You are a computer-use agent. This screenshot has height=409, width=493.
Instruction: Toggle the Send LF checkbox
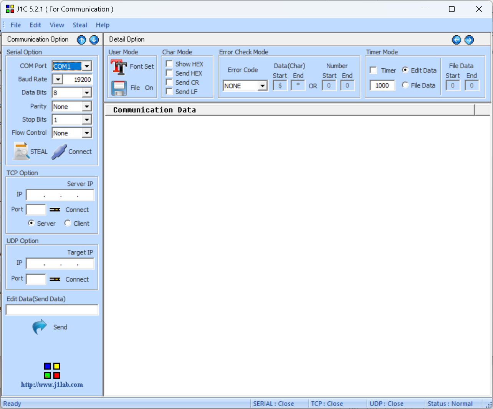coord(169,91)
